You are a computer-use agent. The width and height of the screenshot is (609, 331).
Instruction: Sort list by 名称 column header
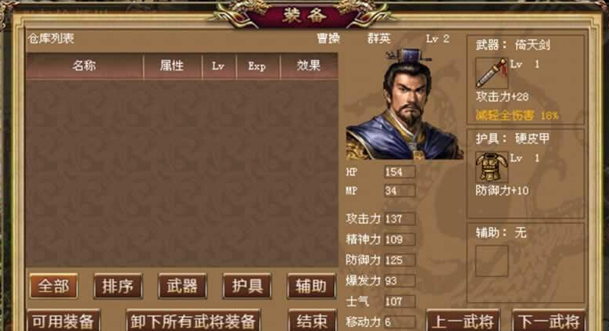click(84, 67)
